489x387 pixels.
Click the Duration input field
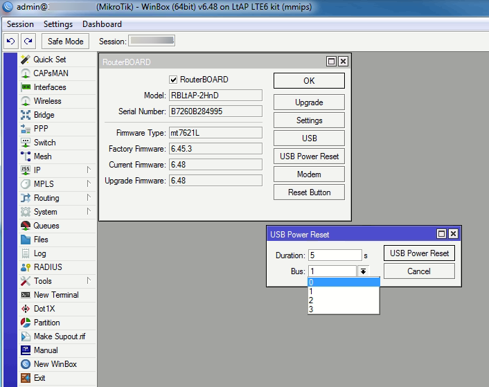[335, 255]
